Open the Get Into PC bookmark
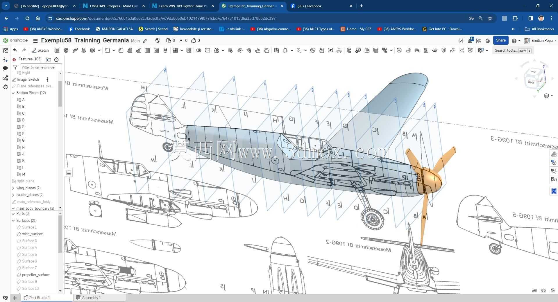 pos(442,29)
